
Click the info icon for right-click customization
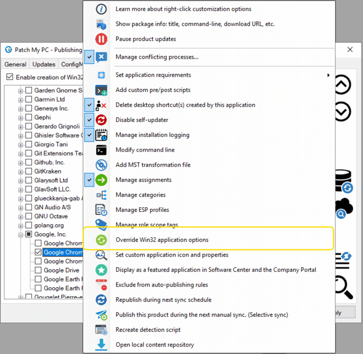101,9
